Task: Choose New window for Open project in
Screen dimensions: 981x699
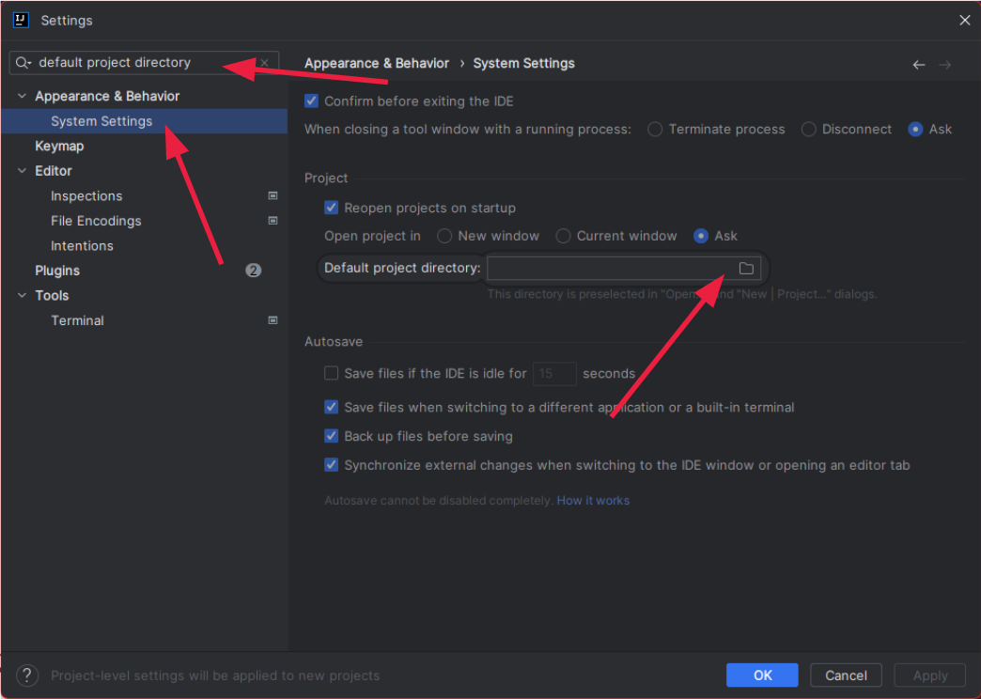Action: [444, 236]
